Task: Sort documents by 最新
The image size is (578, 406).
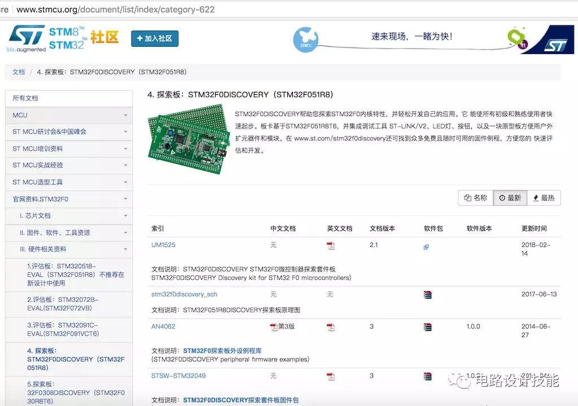Action: click(x=510, y=198)
